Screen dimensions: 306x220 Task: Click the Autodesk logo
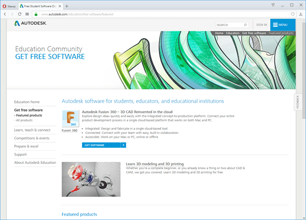tap(30, 23)
